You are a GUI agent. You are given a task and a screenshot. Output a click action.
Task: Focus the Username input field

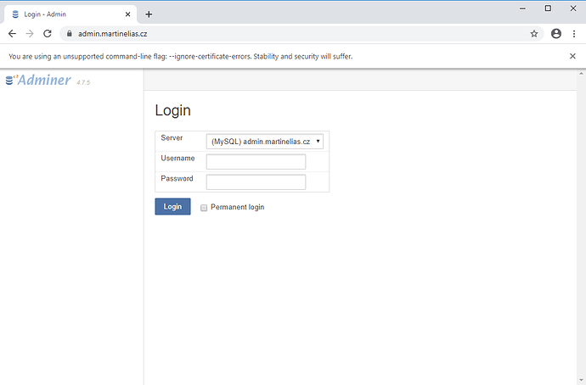click(256, 161)
